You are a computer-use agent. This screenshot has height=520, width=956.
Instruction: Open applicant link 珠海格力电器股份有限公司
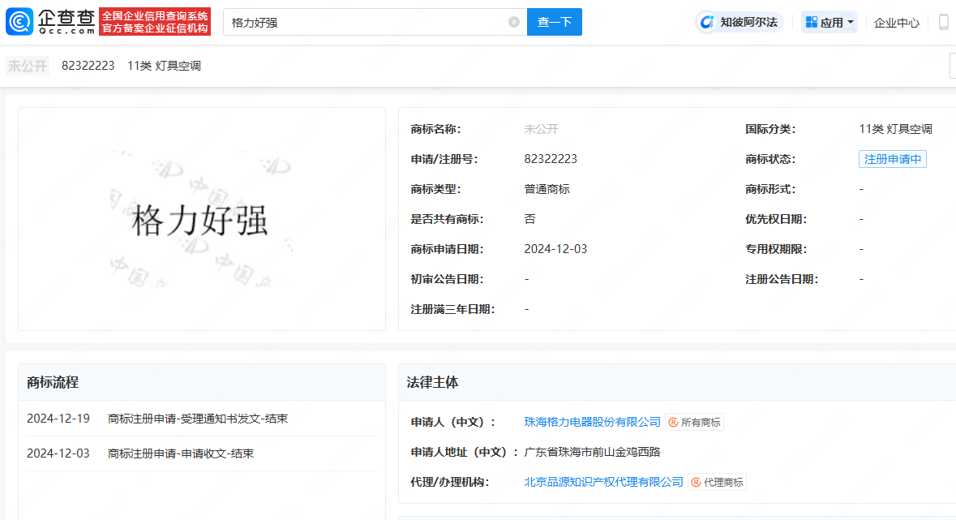pyautogui.click(x=592, y=422)
